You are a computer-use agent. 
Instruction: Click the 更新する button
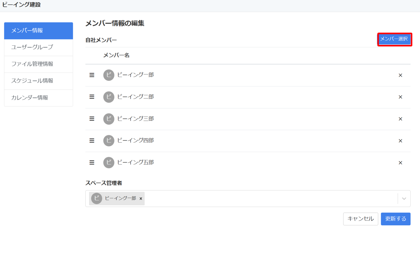pos(396,219)
